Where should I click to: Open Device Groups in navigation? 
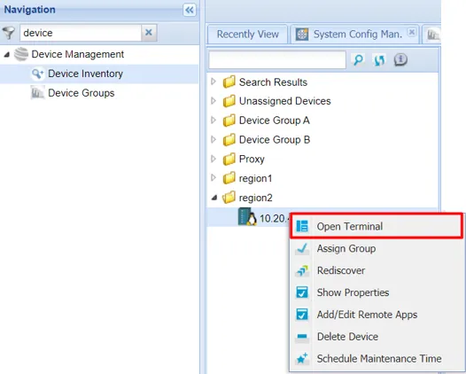[82, 93]
